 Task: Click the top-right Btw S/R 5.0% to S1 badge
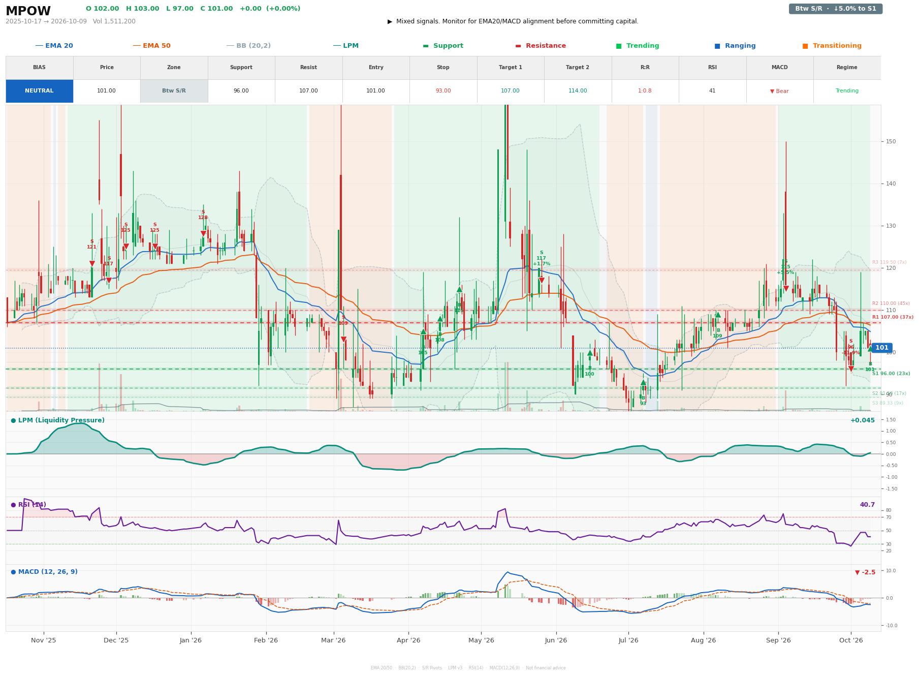pyautogui.click(x=836, y=9)
